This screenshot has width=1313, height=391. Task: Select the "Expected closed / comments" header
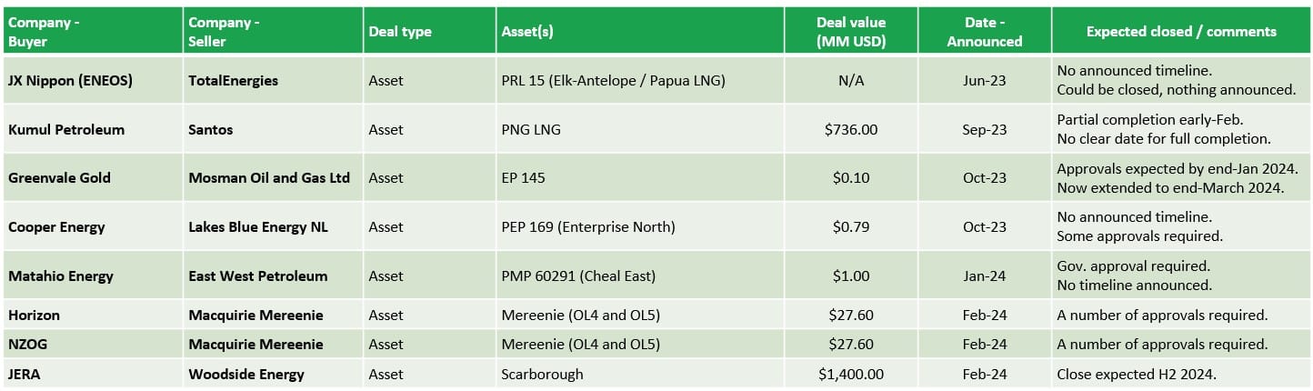pyautogui.click(x=1181, y=31)
